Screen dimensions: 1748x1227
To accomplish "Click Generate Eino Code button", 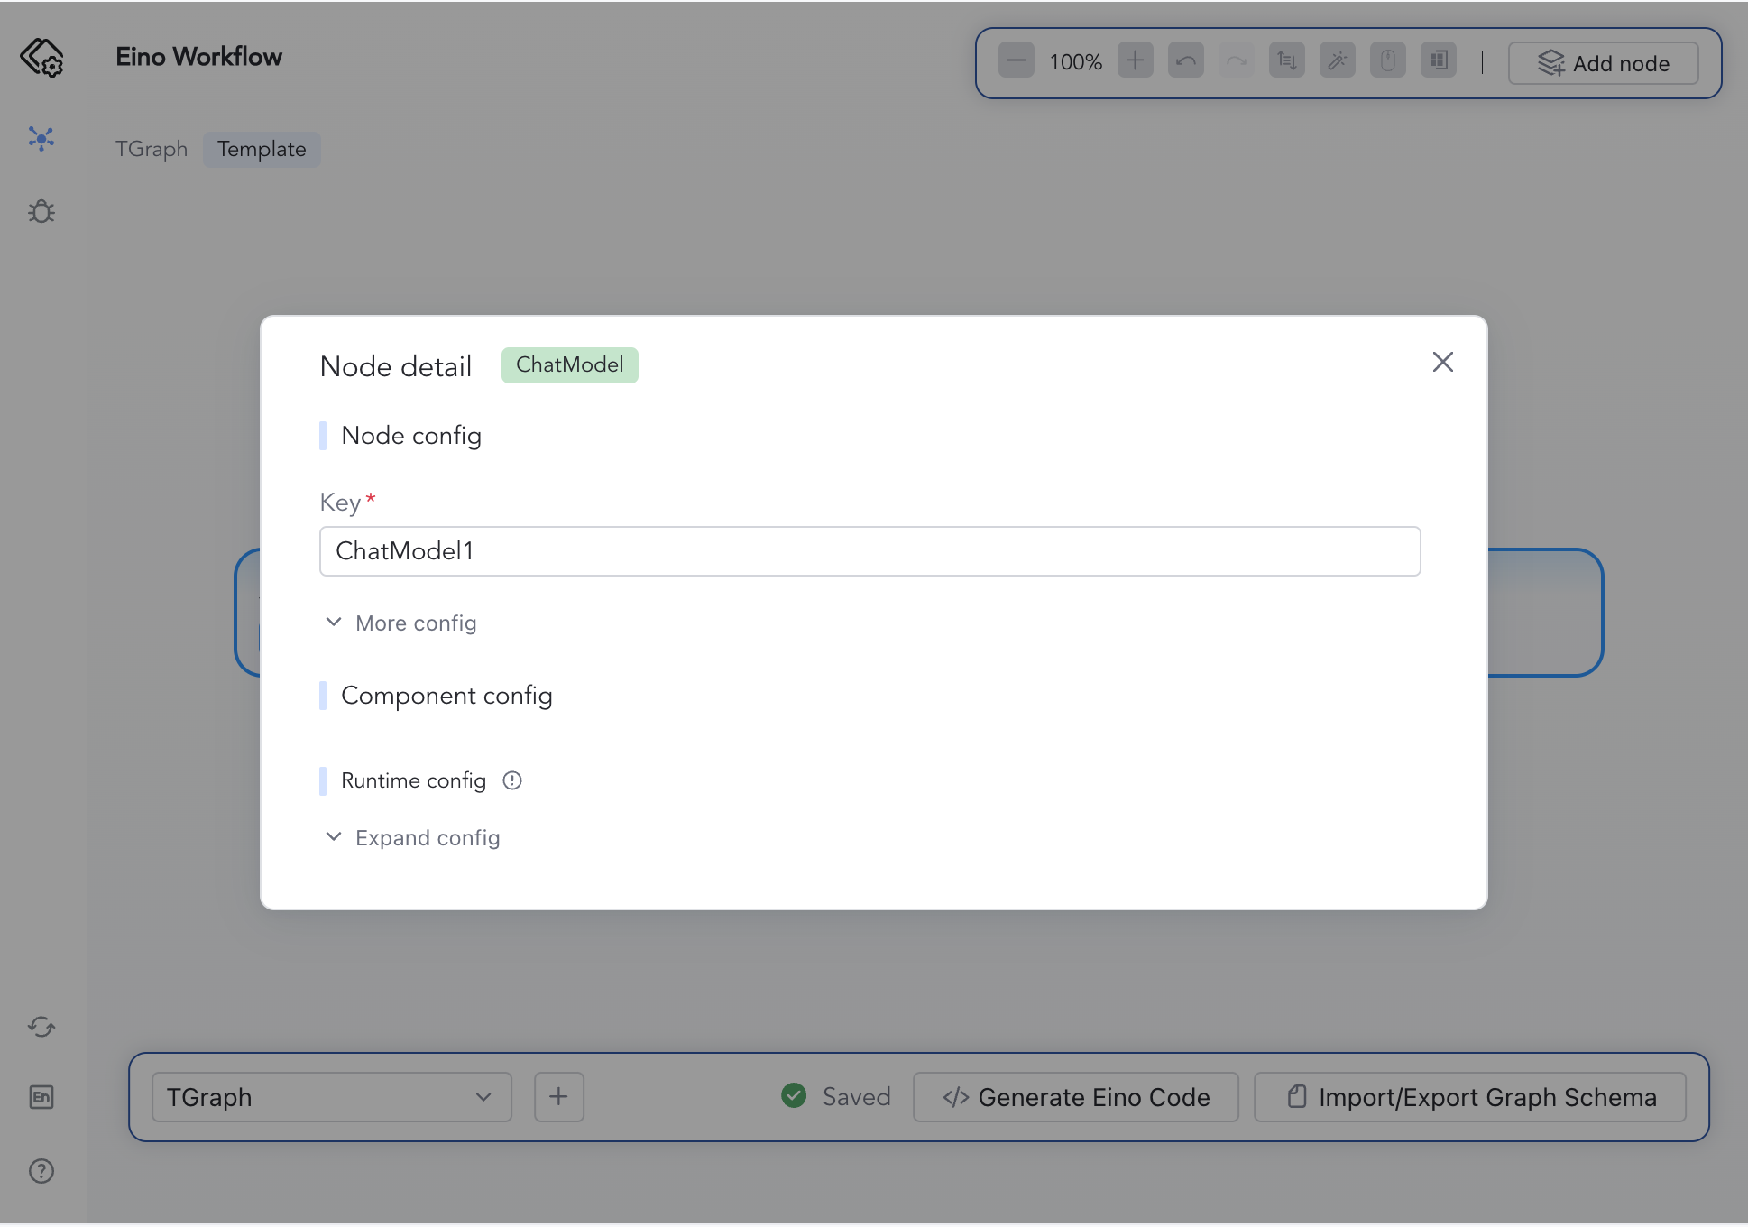I will coord(1075,1097).
